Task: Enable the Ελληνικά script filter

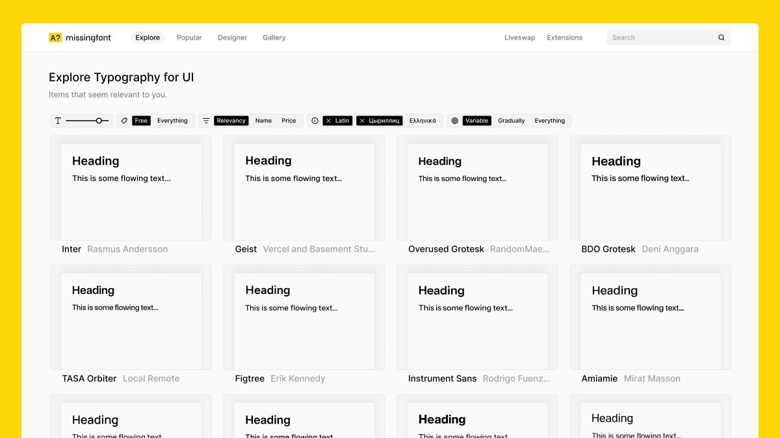Action: [x=422, y=121]
